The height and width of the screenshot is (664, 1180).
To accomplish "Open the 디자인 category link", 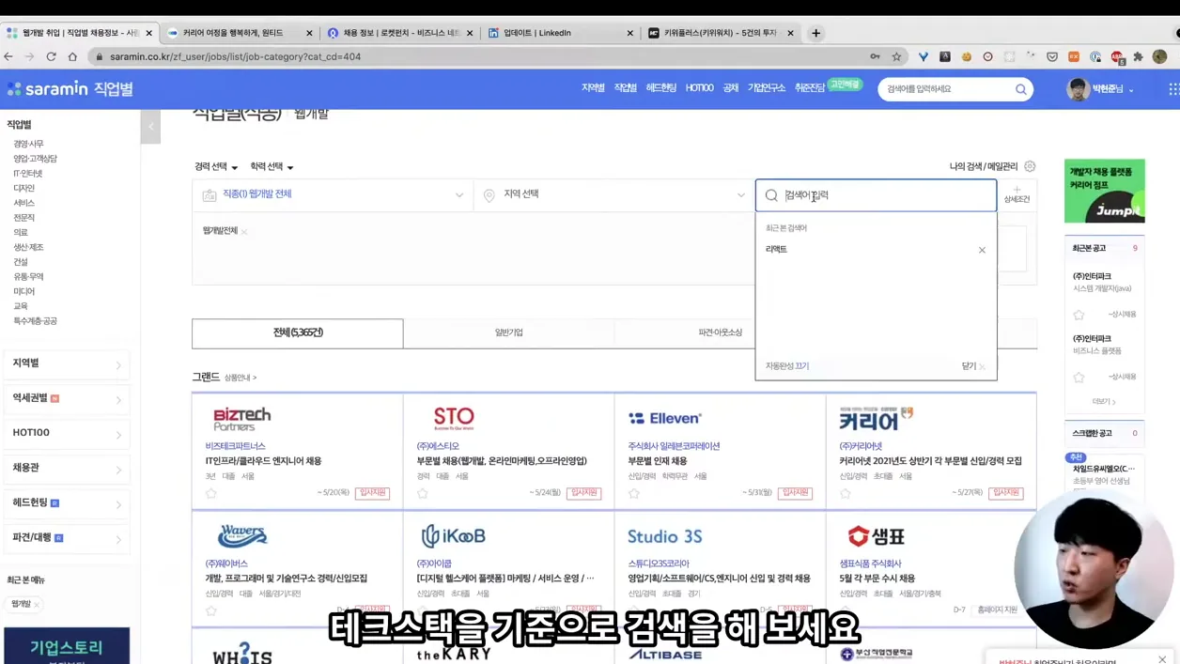I will (23, 188).
